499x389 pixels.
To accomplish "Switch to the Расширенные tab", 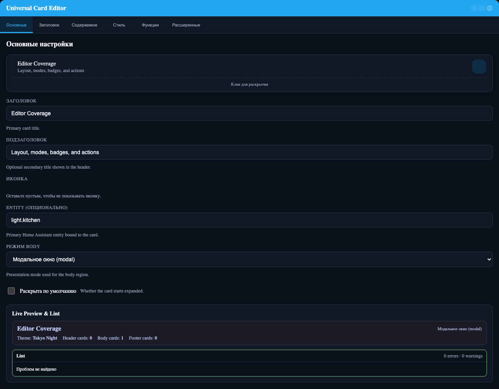I will point(186,25).
